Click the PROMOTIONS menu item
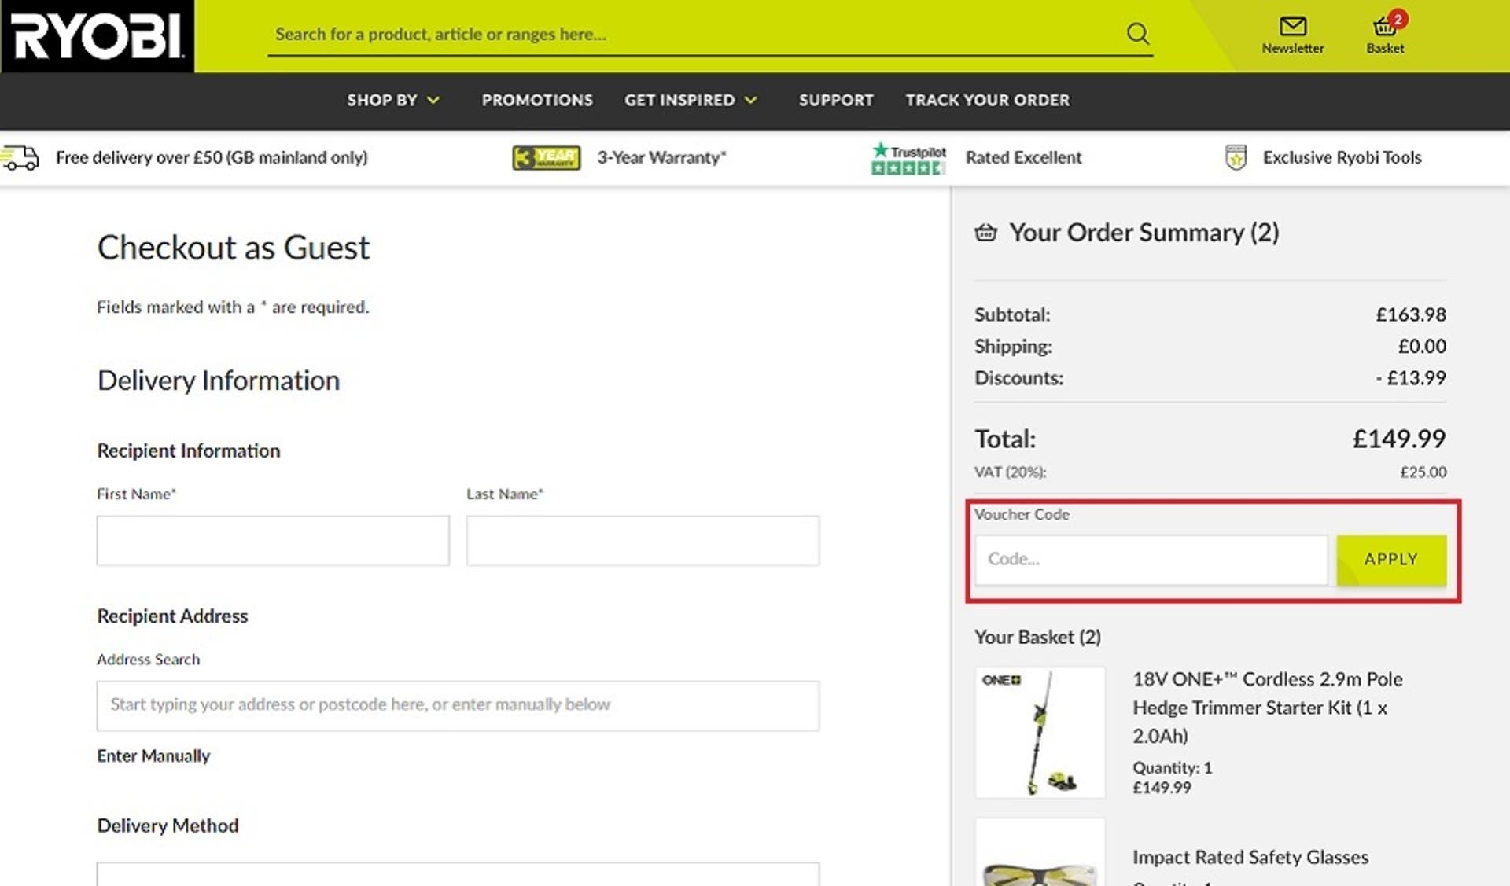 coord(538,99)
